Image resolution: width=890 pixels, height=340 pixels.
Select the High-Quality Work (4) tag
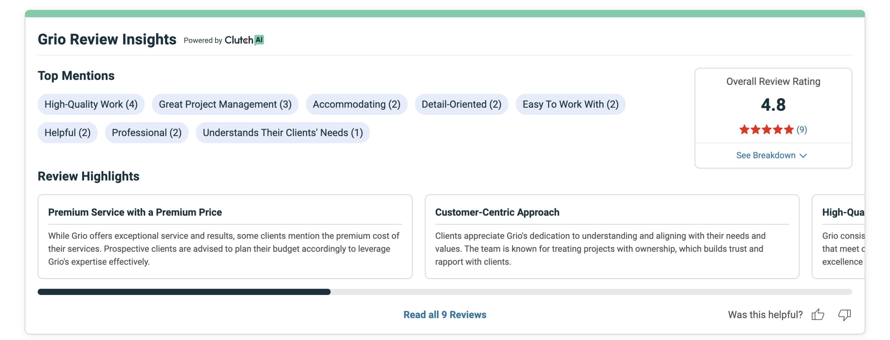coord(91,104)
